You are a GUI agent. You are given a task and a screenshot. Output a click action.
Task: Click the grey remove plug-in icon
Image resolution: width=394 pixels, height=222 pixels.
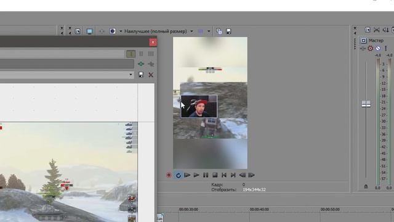151,64
